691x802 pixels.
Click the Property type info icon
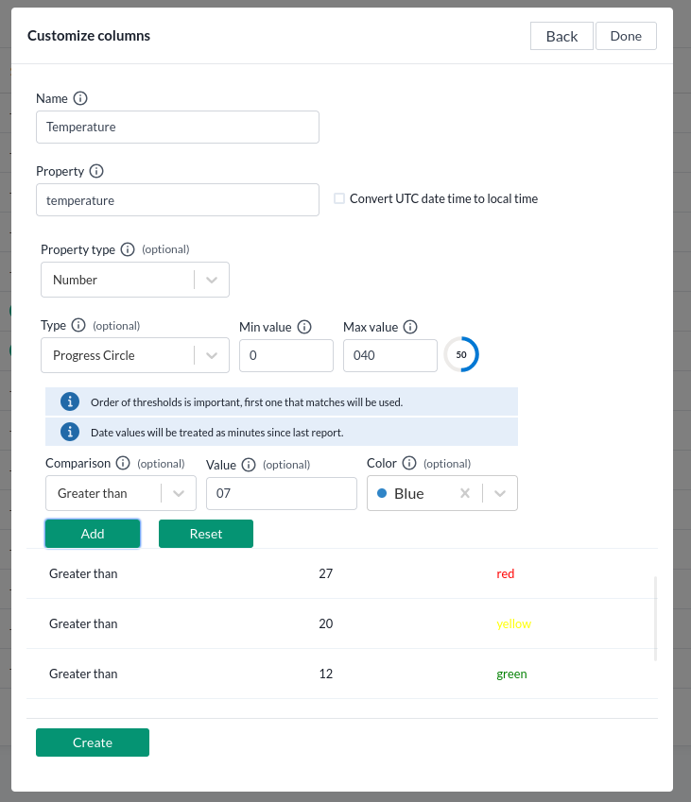click(128, 249)
